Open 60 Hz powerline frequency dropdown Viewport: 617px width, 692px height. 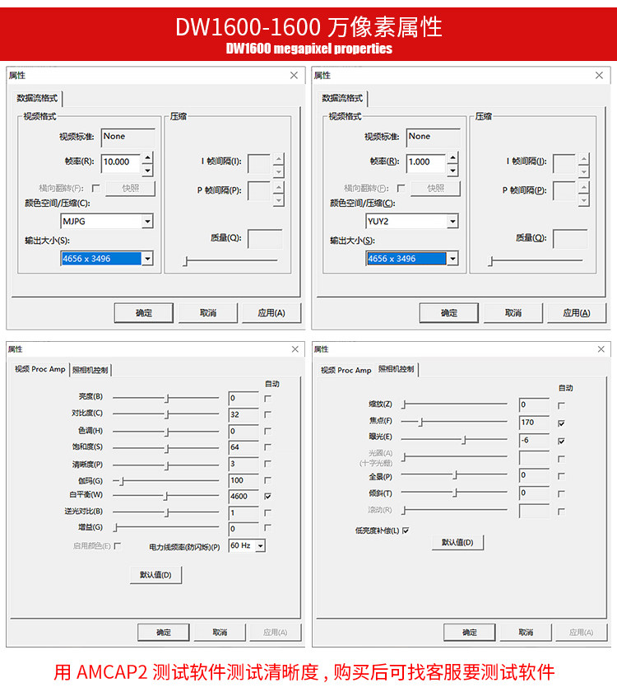pos(261,546)
